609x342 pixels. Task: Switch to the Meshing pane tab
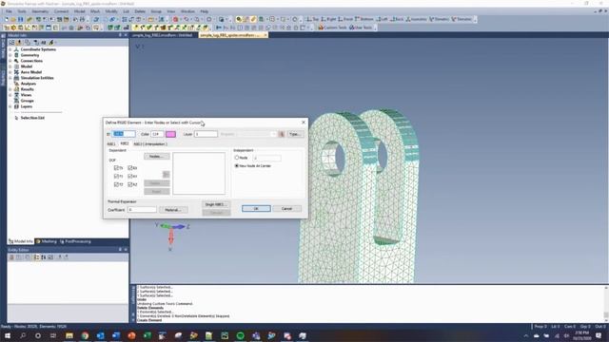coord(47,241)
